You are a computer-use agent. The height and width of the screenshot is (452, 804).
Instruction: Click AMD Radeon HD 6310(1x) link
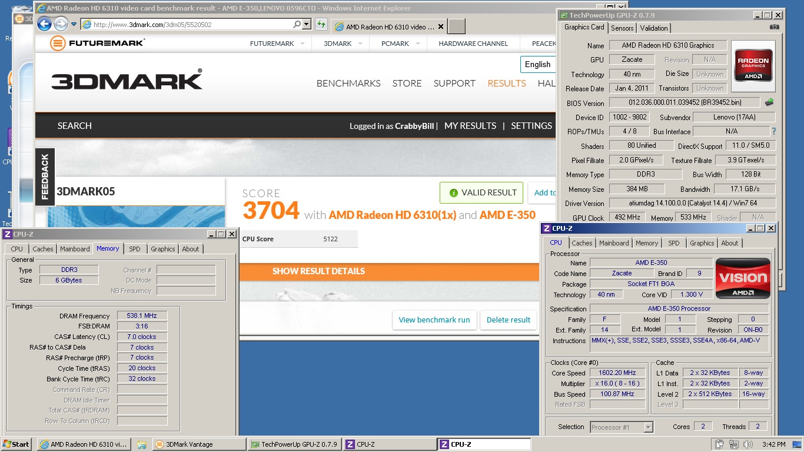pyautogui.click(x=393, y=215)
